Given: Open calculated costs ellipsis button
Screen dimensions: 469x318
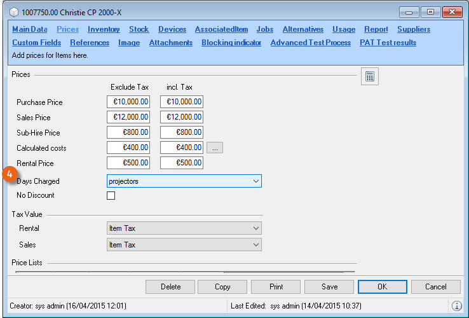Looking at the screenshot, I should click(215, 148).
